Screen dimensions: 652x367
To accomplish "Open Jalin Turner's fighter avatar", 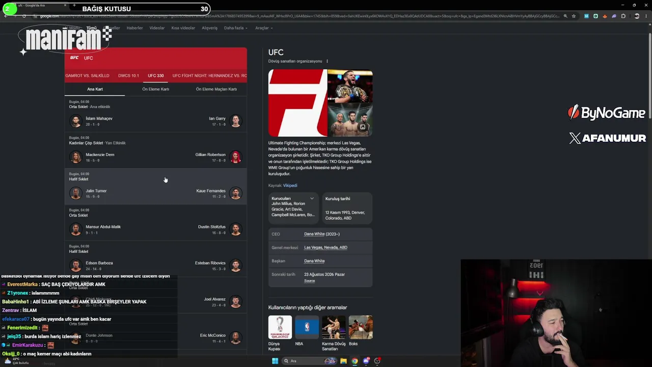I will click(76, 193).
